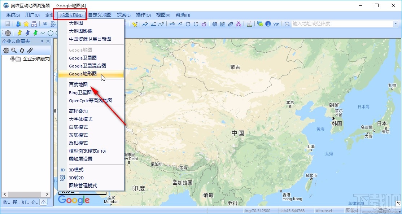Click the building icon in toolbar
This screenshot has width=402, height=214.
(249, 24)
